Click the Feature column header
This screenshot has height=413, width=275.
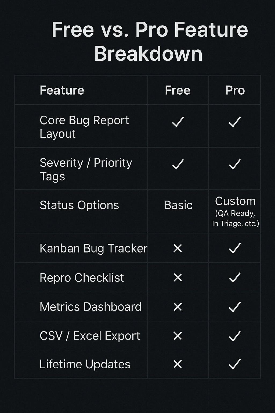point(62,90)
